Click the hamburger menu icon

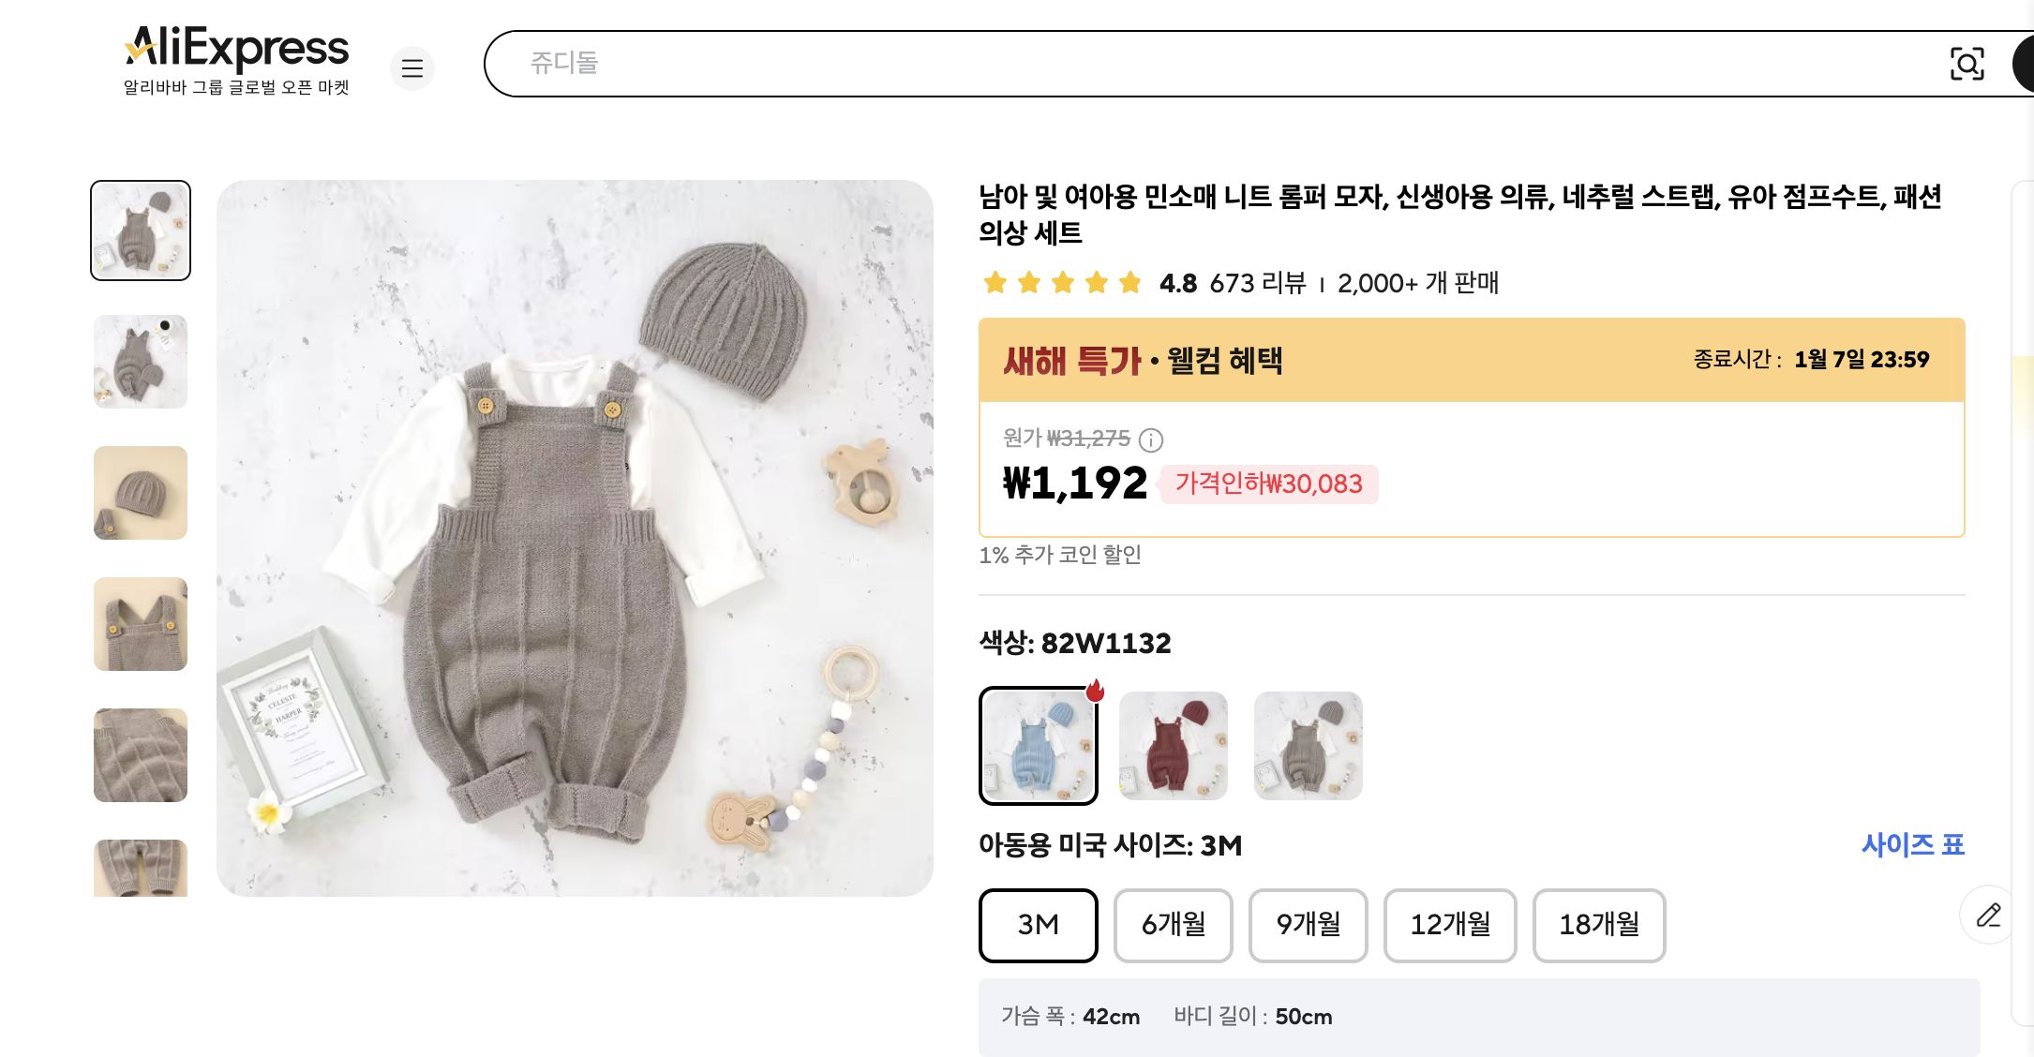tap(412, 68)
